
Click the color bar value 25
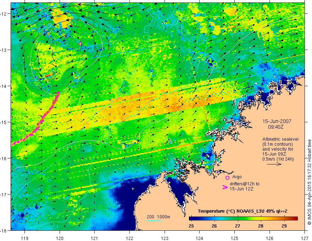click(191, 226)
